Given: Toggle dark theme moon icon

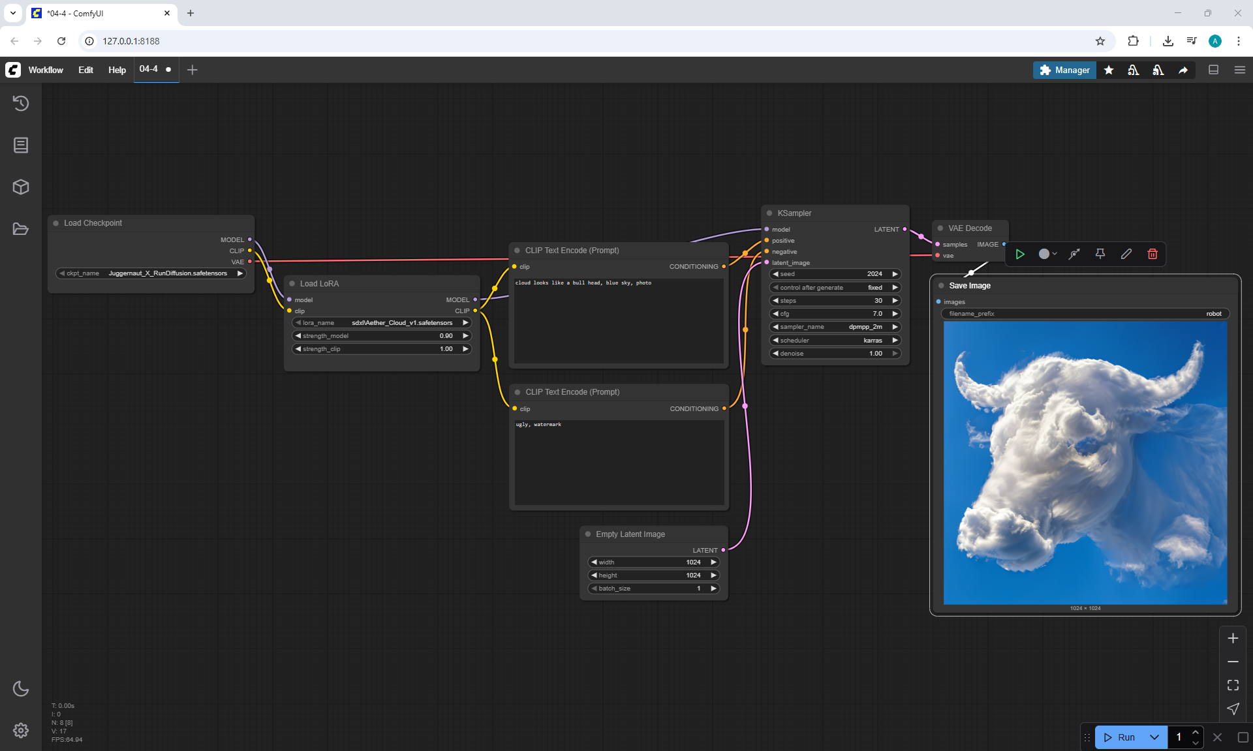Looking at the screenshot, I should point(21,688).
